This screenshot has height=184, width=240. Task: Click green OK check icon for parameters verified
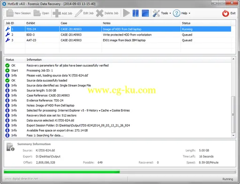click(x=7, y=66)
